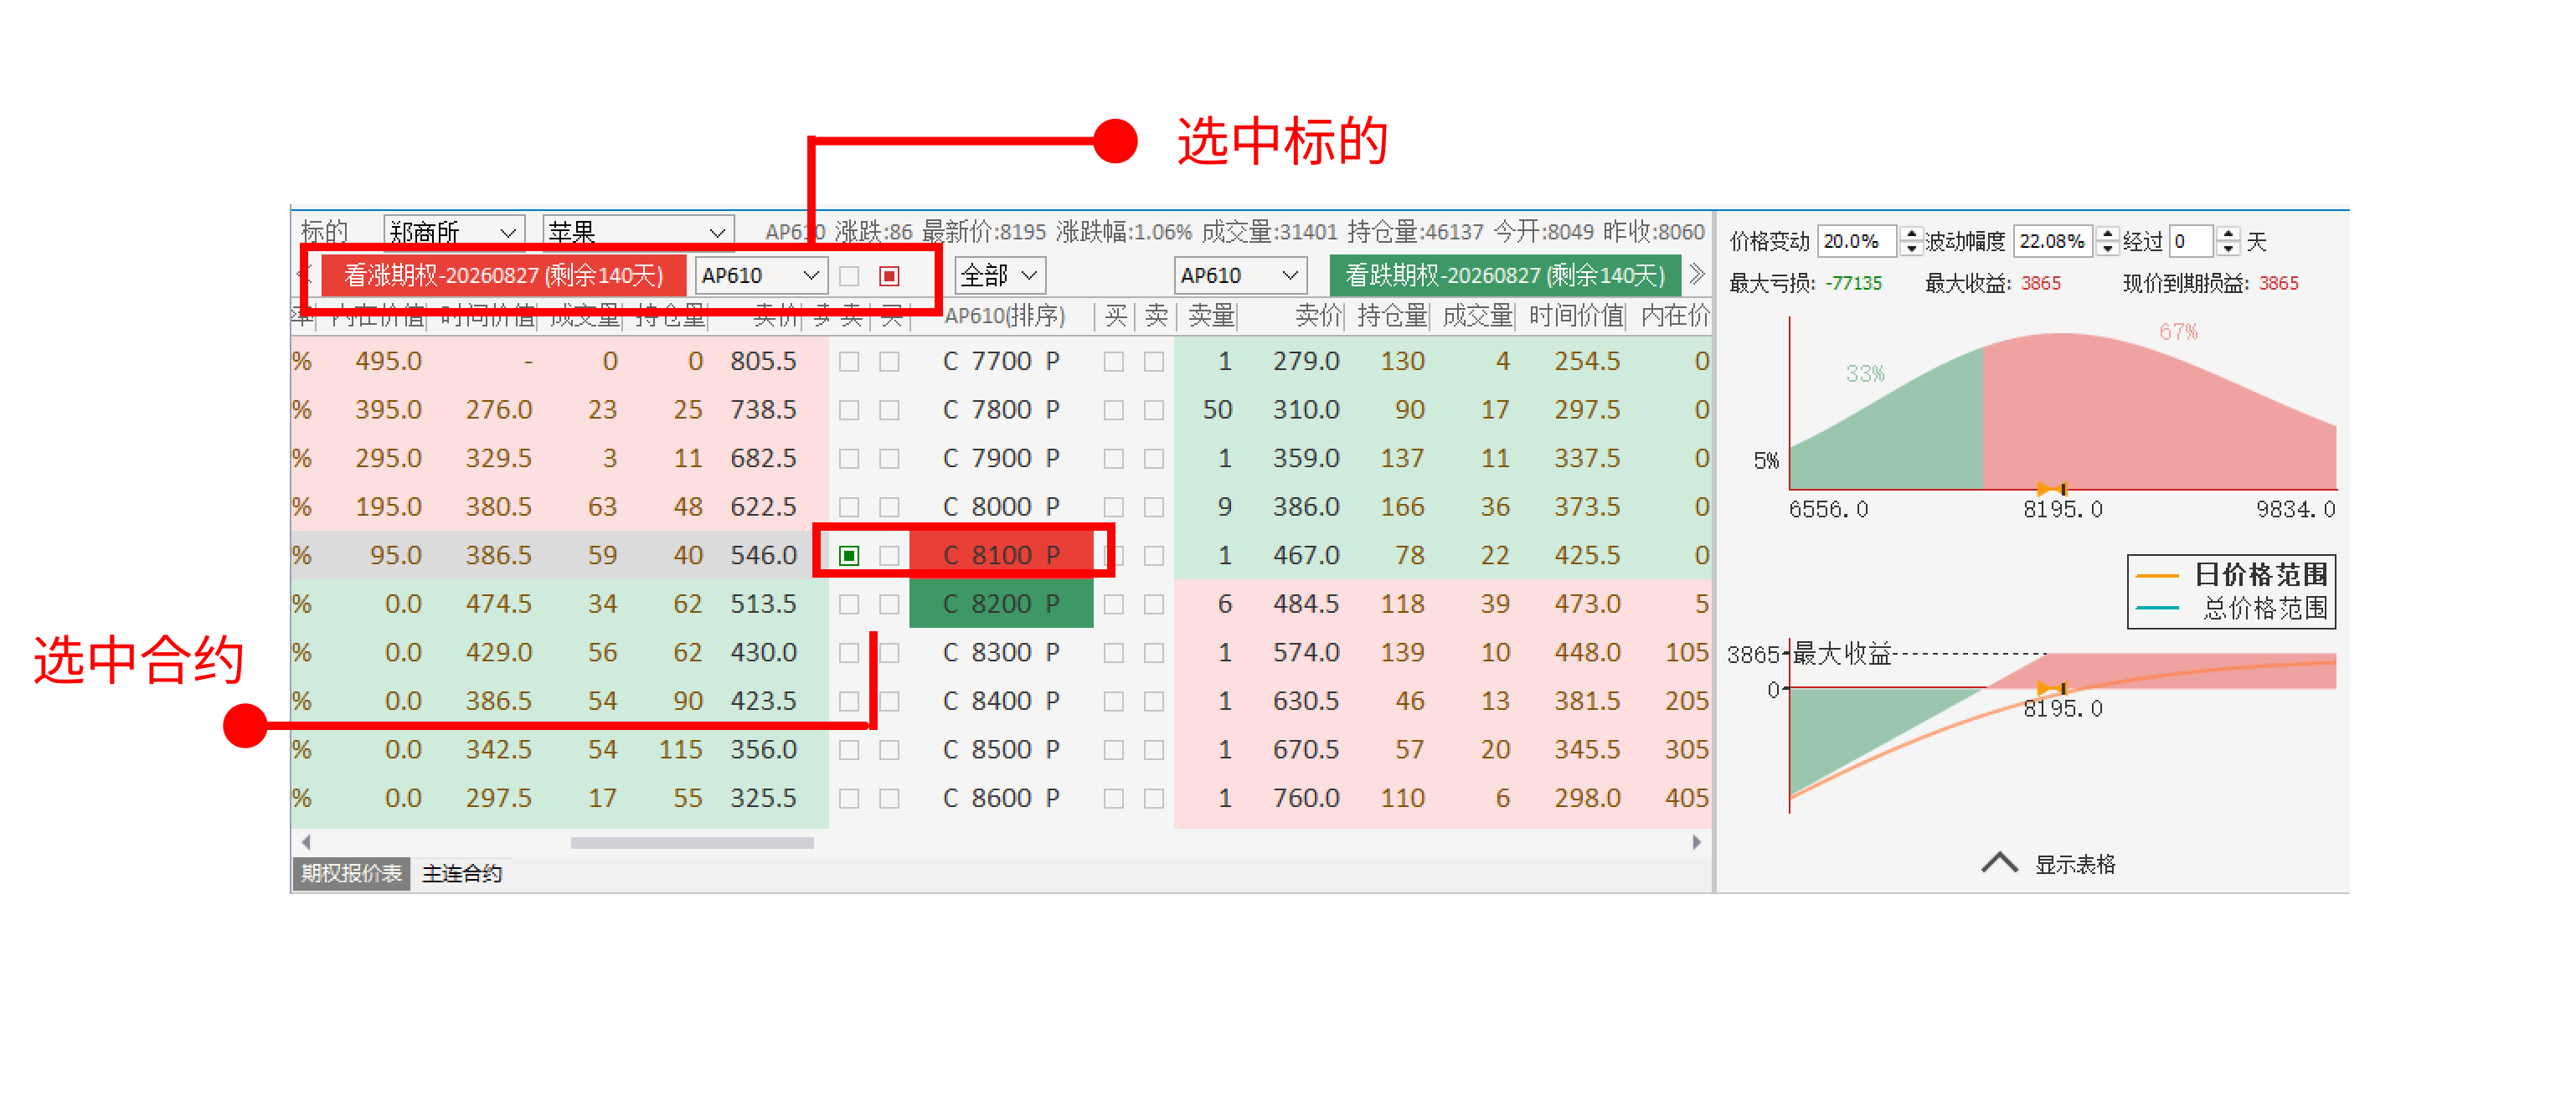
Task: Open the 郑商所 exchange dropdown
Action: click(453, 232)
